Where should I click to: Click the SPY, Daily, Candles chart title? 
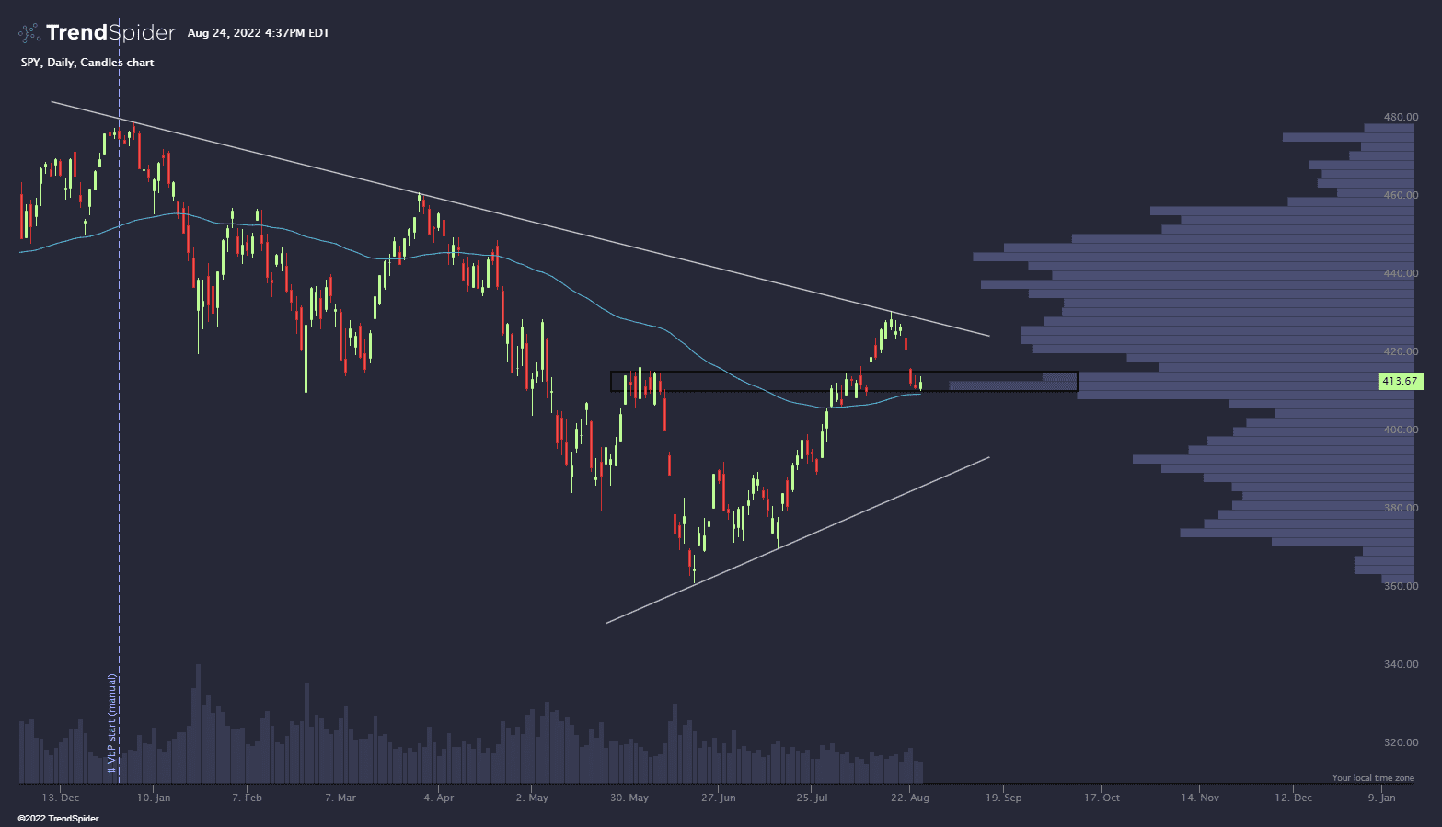pyautogui.click(x=87, y=63)
